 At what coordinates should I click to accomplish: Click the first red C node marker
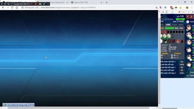[162, 32]
